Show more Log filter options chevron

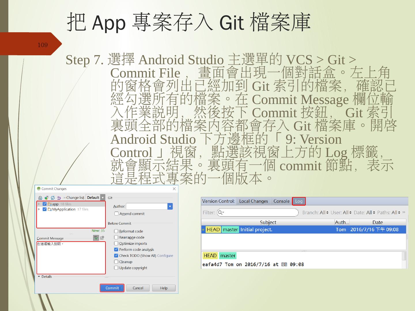click(x=404, y=212)
